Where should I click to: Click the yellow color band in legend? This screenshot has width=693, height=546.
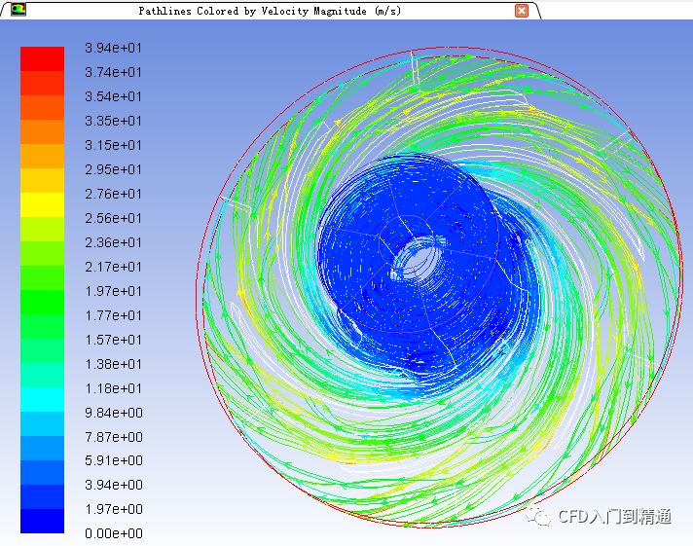click(x=43, y=204)
